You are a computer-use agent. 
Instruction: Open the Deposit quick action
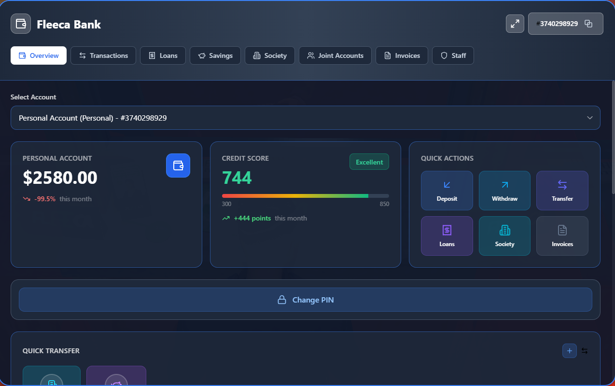[x=447, y=191]
